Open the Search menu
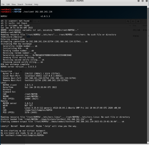Viewport: 149px width, 145px height. (20, 4)
